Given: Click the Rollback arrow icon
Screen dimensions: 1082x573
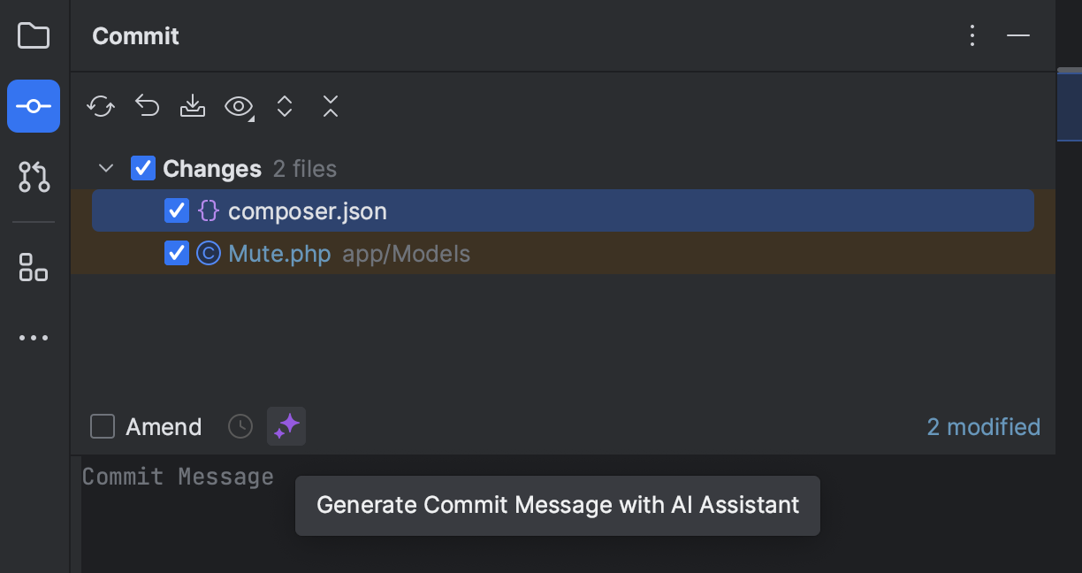Looking at the screenshot, I should (147, 107).
